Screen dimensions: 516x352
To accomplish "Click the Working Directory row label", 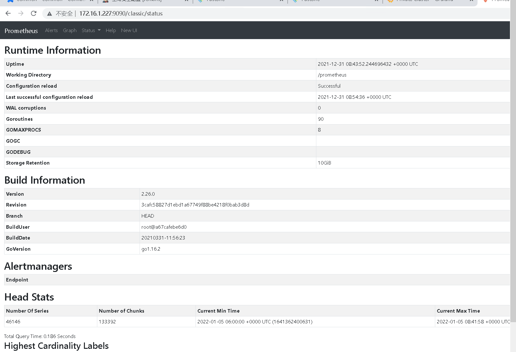I will pos(29,75).
